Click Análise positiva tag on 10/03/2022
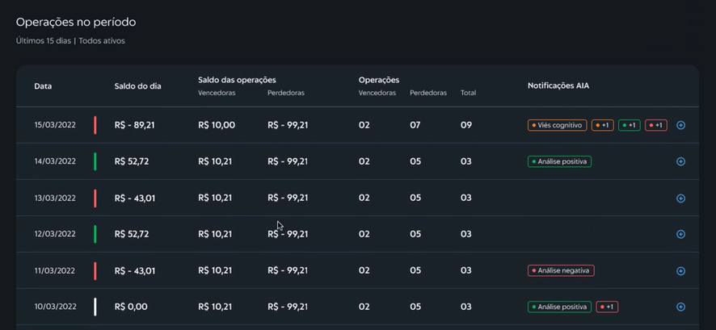The height and width of the screenshot is (330, 716). (559, 307)
